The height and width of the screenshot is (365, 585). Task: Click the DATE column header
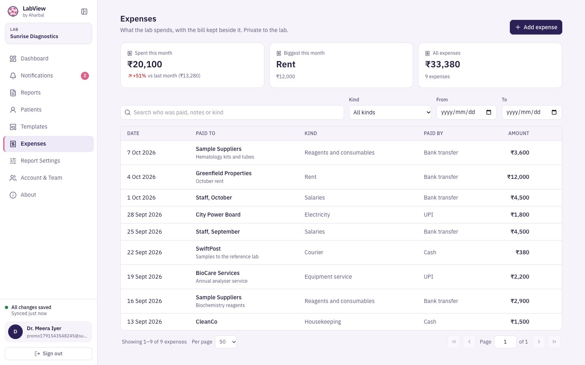(x=133, y=133)
